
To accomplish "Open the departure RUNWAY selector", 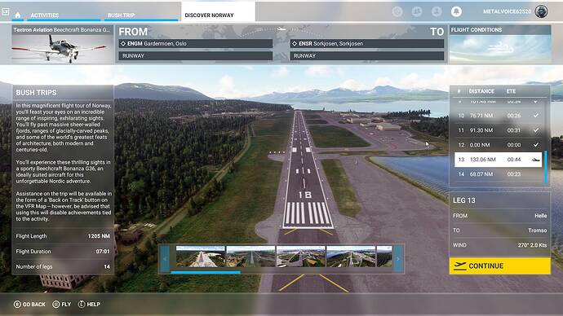I will (x=195, y=56).
